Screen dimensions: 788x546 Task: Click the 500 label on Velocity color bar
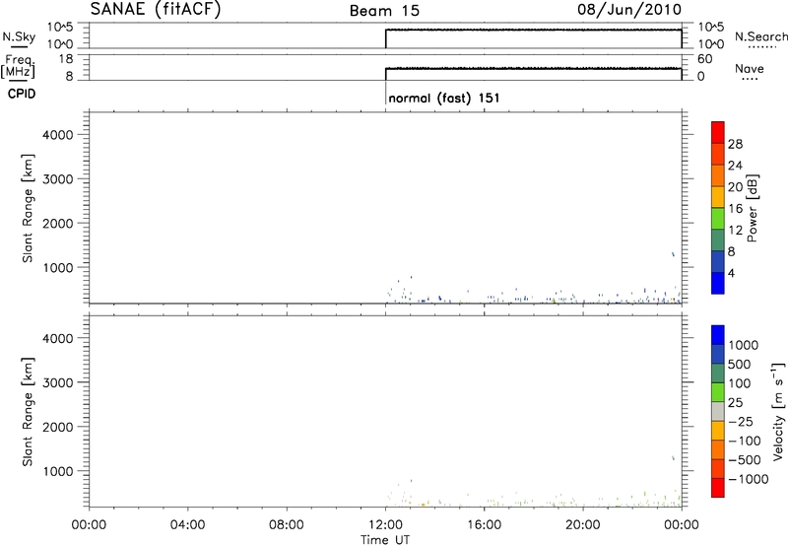click(739, 365)
